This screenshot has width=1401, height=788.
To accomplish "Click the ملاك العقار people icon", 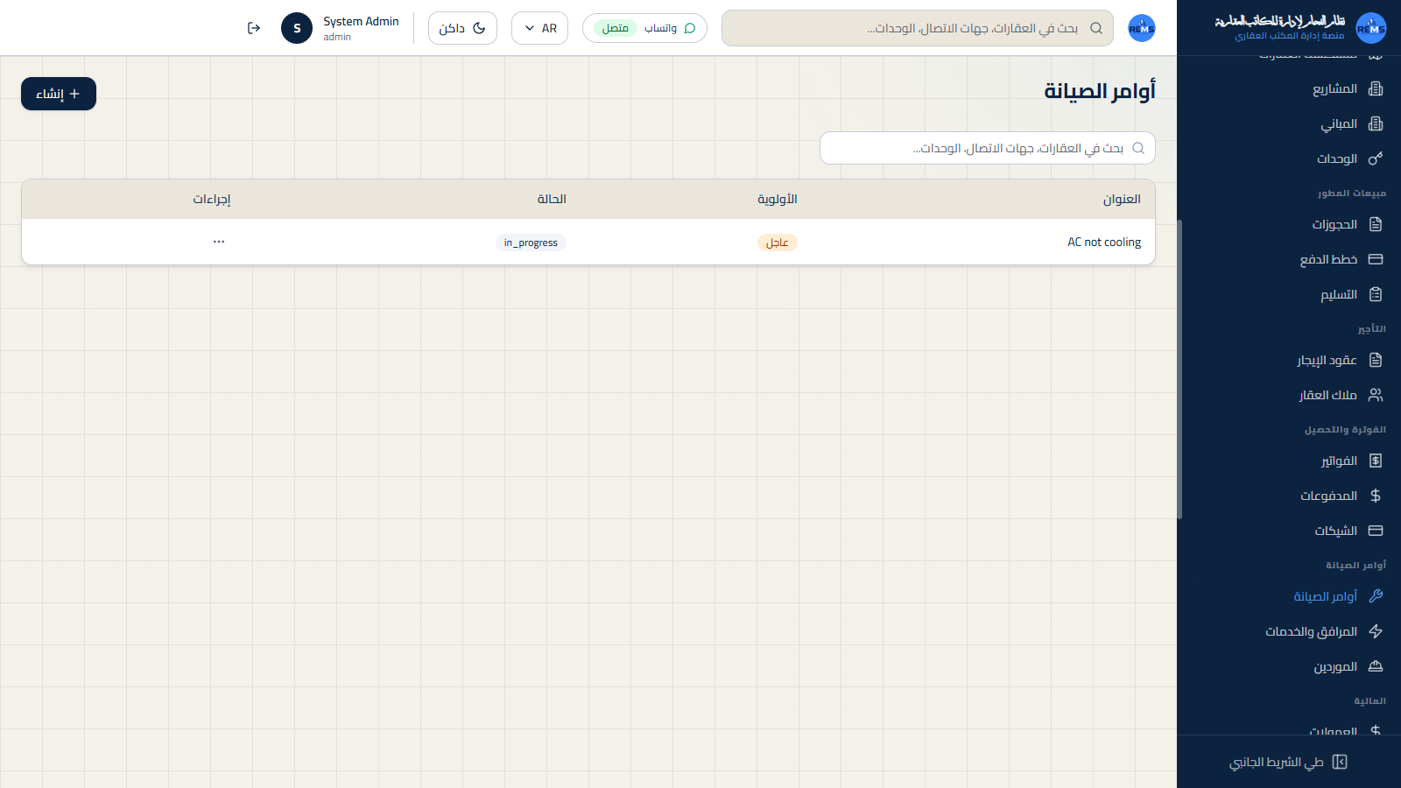I will click(1376, 395).
